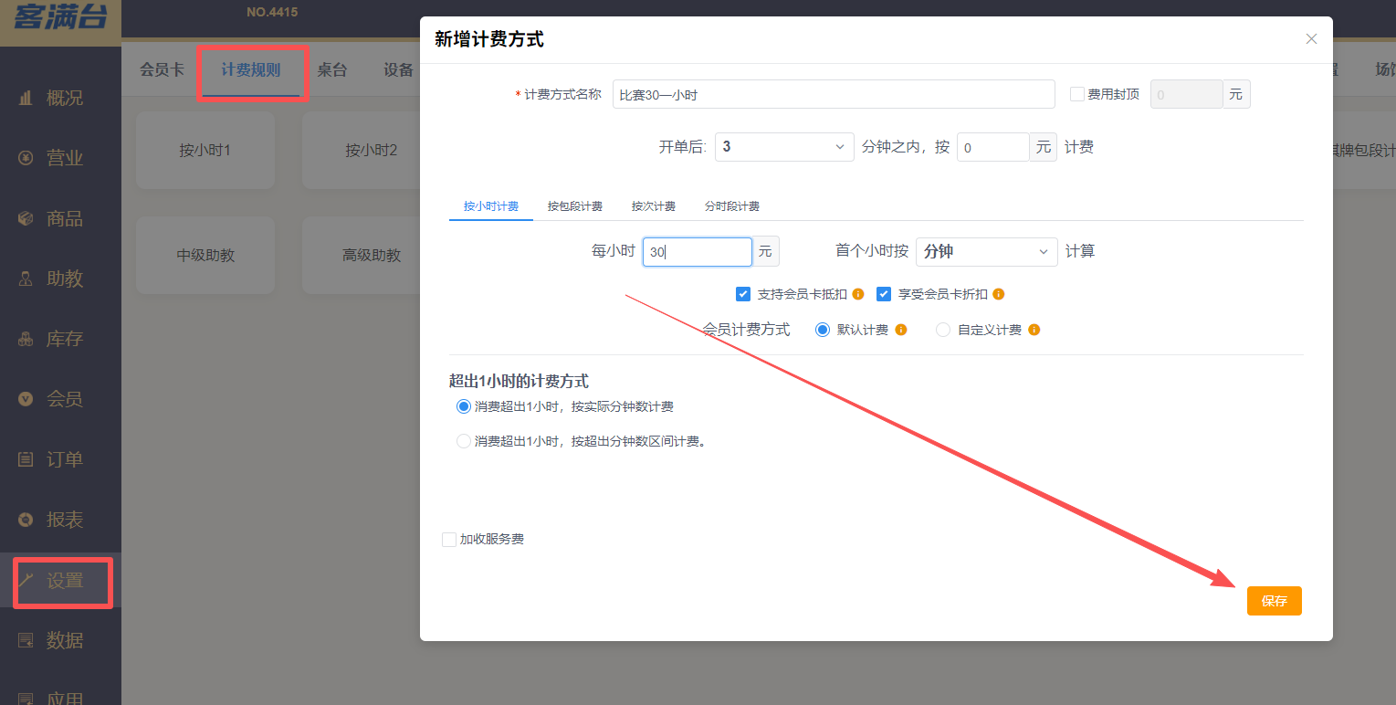Choose 按超出分钟数区间计费 radio option
Screen dimensions: 1396x705
coord(464,441)
